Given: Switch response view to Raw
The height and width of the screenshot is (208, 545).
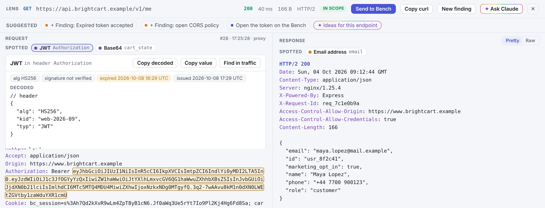Looking at the screenshot, I should point(530,41).
